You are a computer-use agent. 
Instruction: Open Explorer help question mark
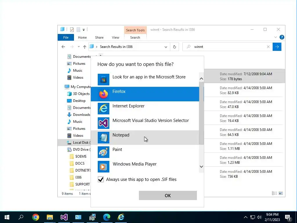[282, 37]
